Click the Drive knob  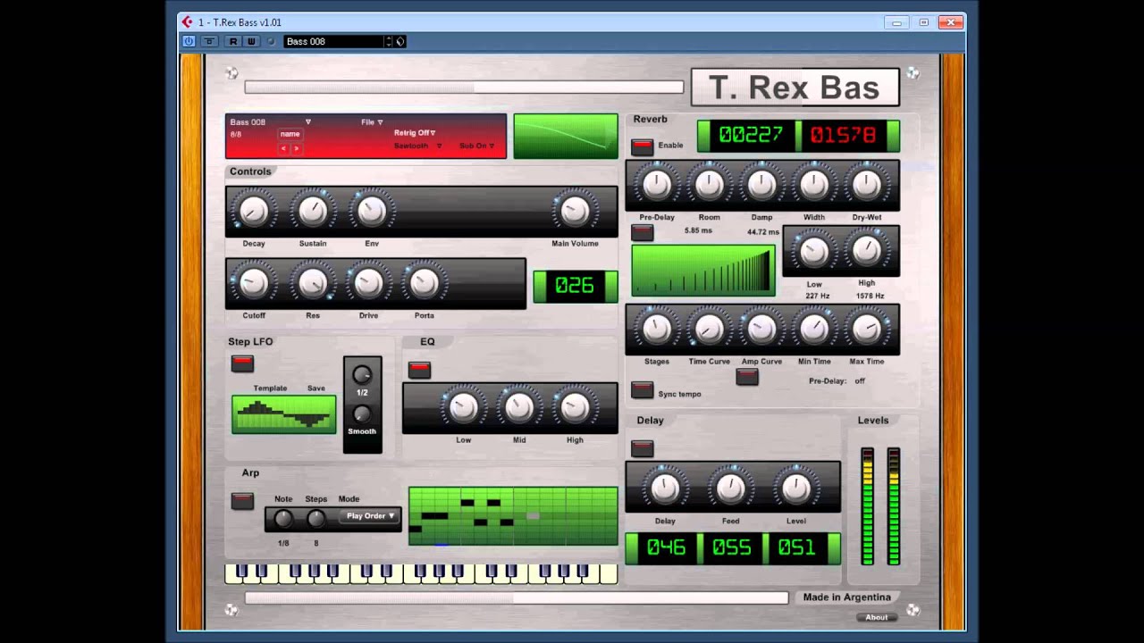368,283
